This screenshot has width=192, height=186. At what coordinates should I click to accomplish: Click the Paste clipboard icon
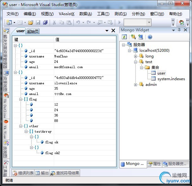click(69, 22)
